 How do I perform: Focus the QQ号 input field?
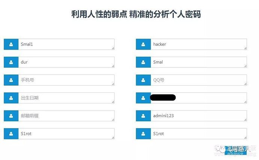coord(198,80)
